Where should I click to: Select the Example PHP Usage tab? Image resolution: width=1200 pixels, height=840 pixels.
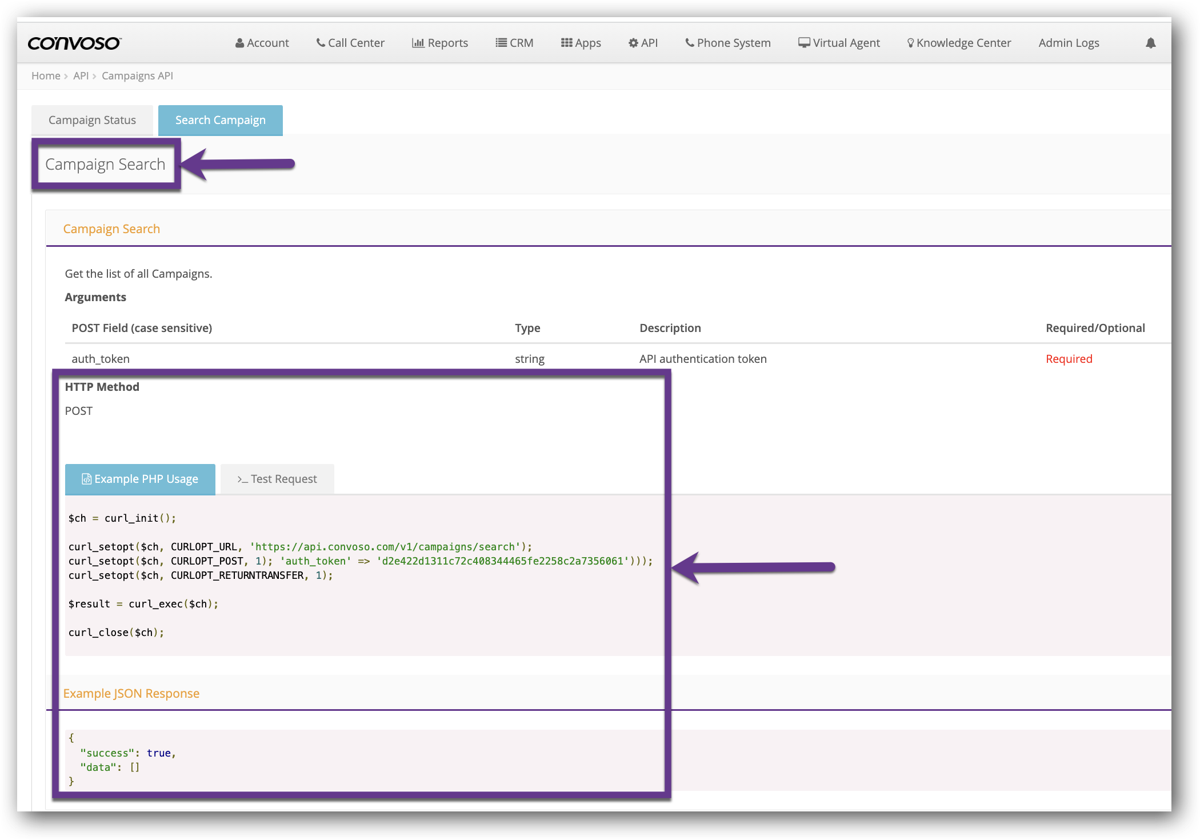(x=140, y=479)
